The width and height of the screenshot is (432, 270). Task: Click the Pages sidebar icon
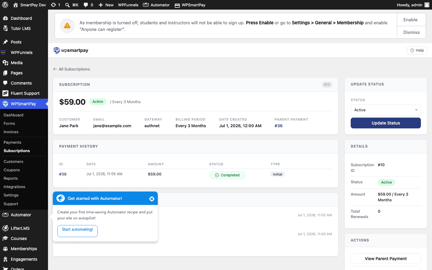(x=5, y=73)
